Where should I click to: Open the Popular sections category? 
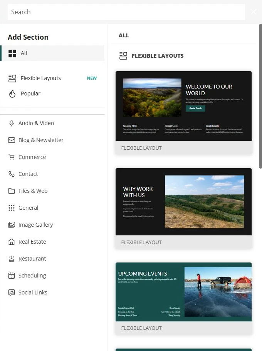(52, 94)
